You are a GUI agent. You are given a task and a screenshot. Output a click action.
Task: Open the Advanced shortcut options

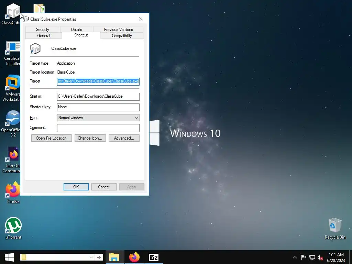click(124, 138)
